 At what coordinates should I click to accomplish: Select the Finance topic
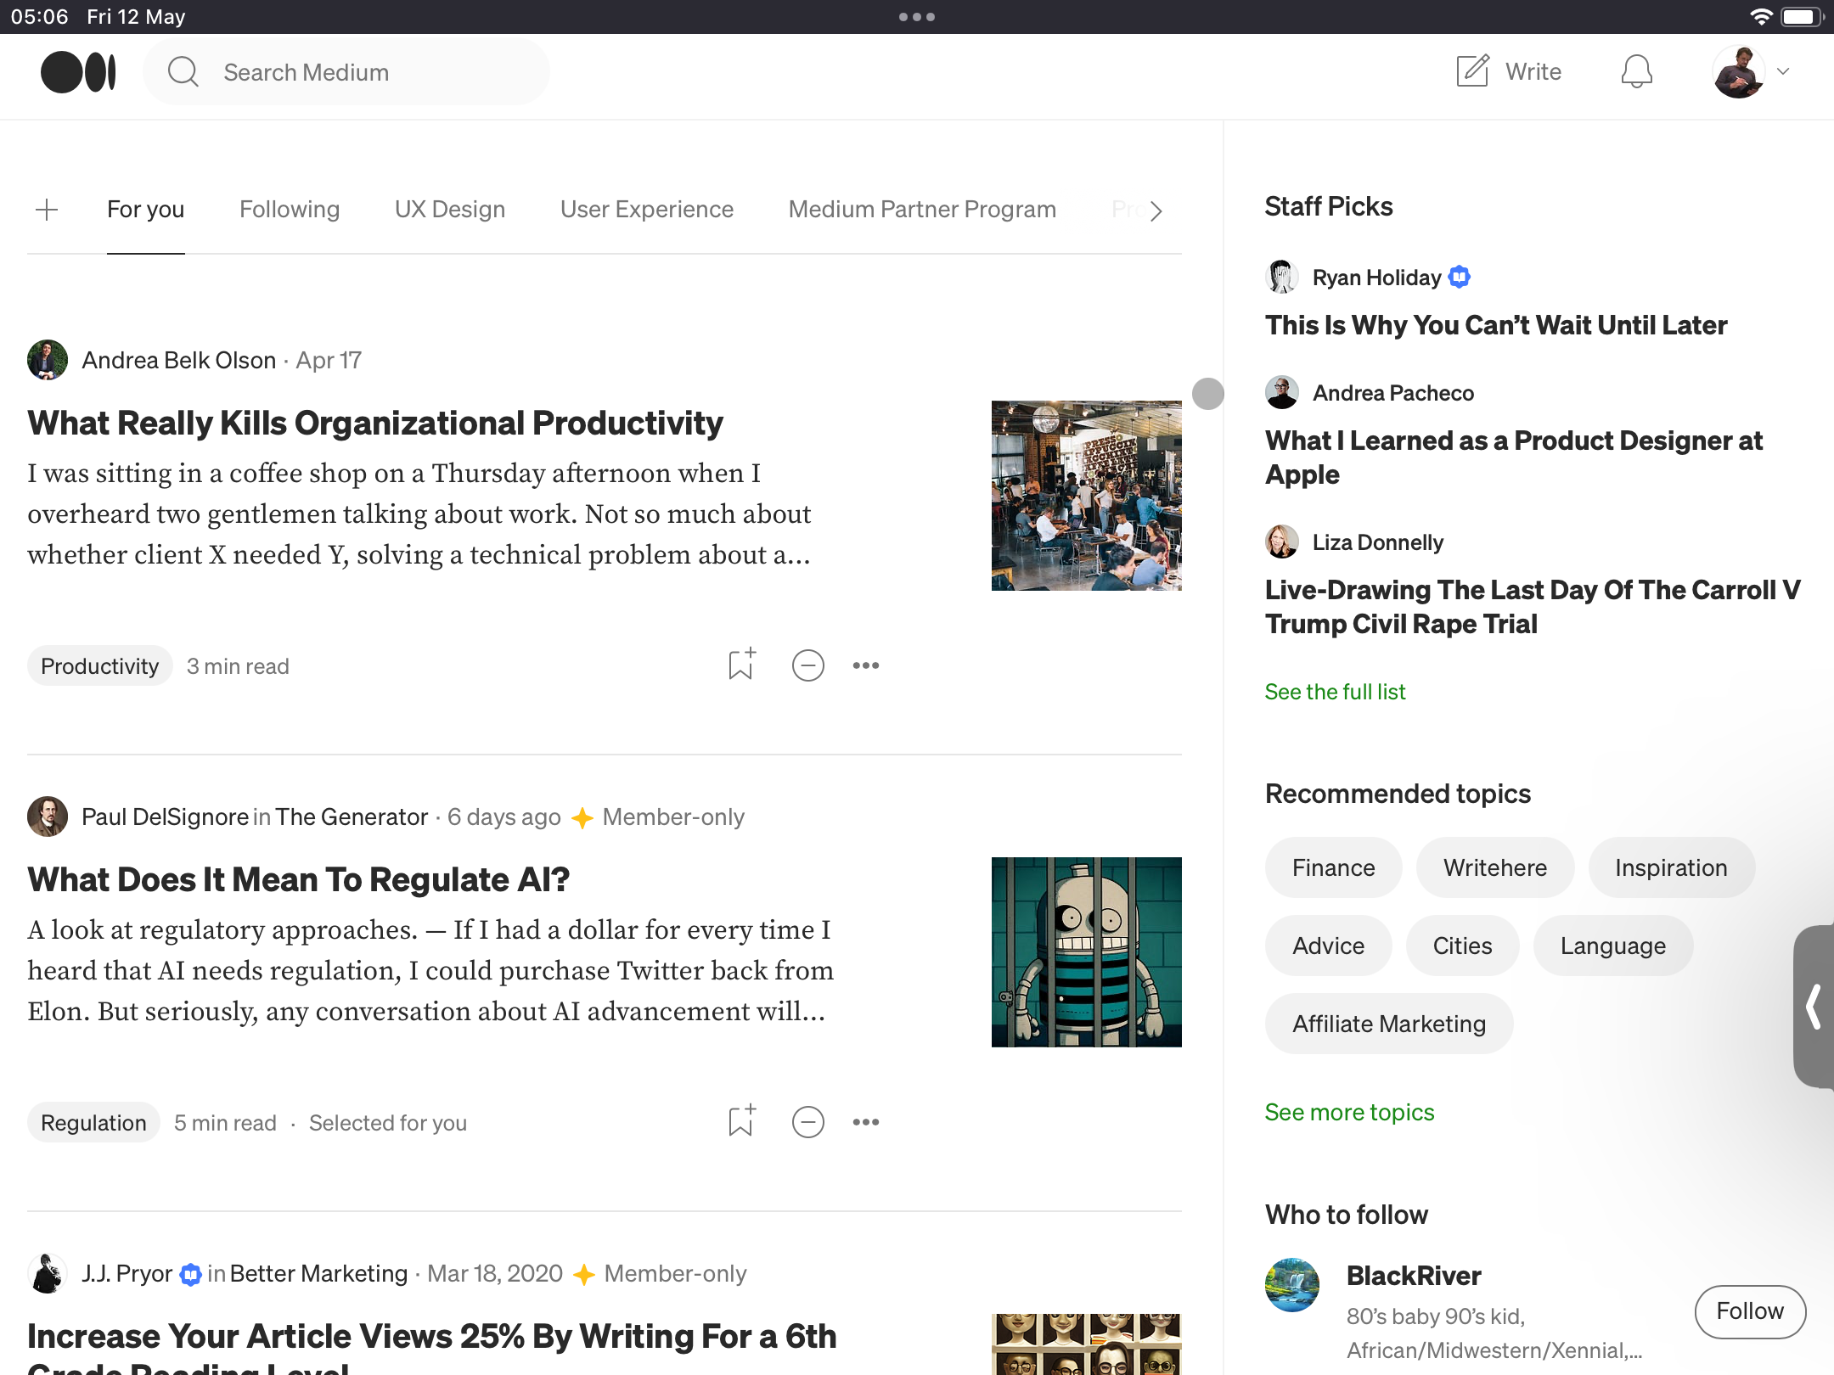pyautogui.click(x=1334, y=867)
